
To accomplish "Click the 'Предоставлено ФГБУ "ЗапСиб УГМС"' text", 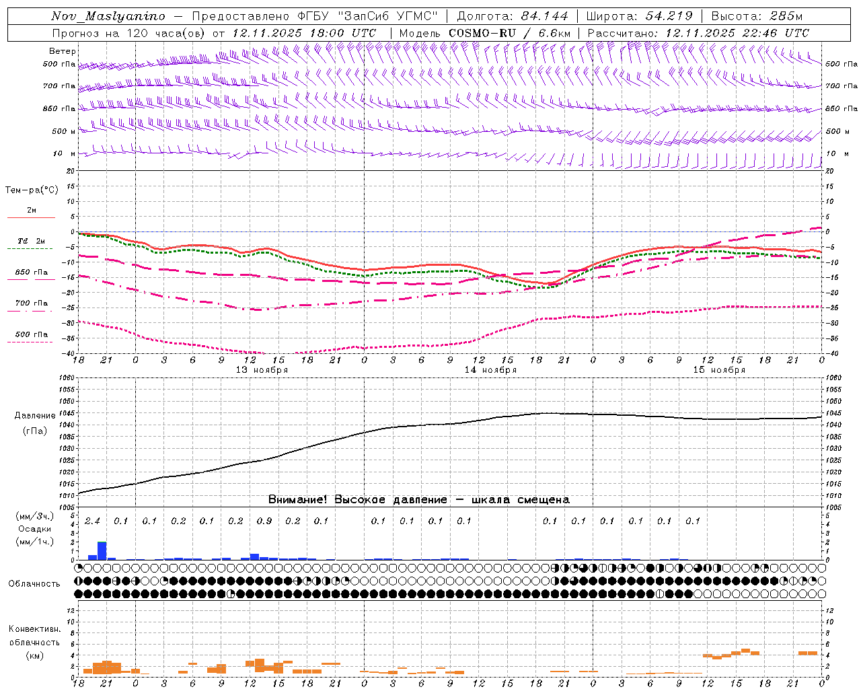I will click(x=315, y=17).
